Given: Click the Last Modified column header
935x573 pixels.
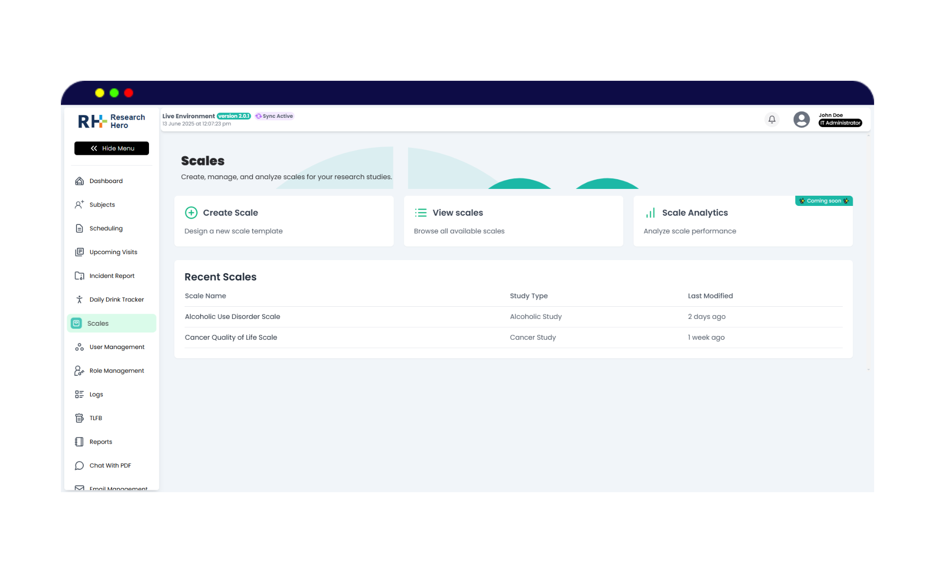Looking at the screenshot, I should pos(710,296).
